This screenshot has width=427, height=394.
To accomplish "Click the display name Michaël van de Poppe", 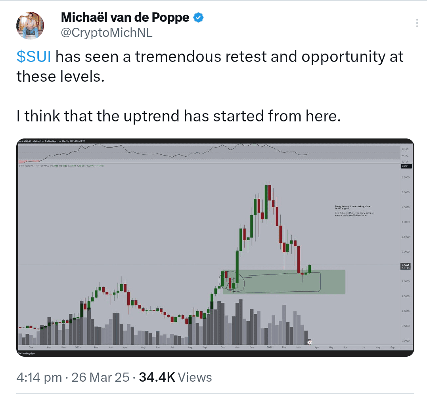I will click(124, 17).
